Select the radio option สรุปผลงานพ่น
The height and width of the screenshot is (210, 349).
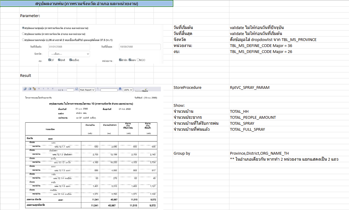point(23,34)
